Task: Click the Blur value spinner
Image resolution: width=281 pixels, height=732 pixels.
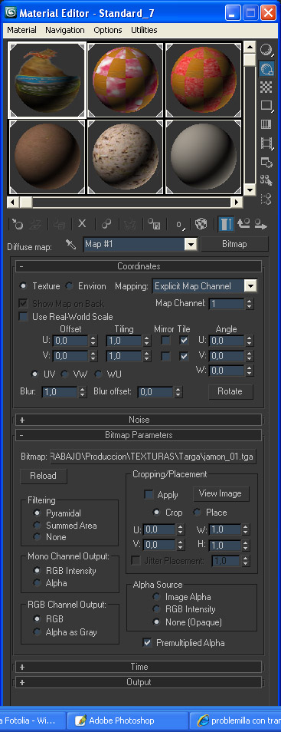Action: tap(83, 391)
